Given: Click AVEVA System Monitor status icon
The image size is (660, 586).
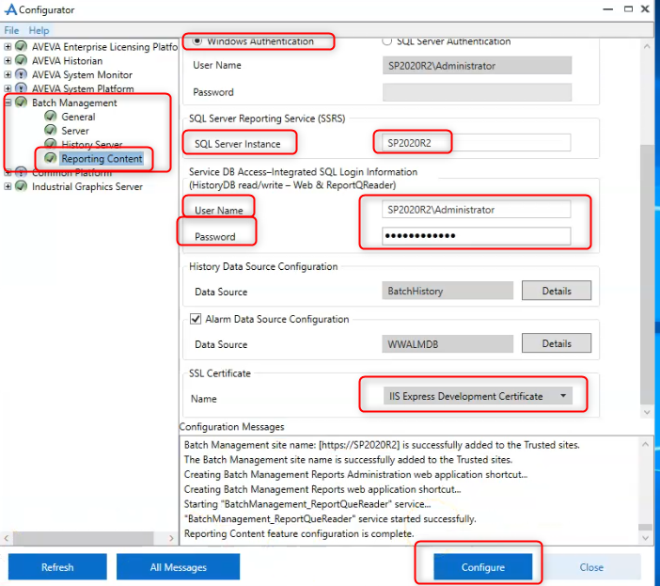Looking at the screenshot, I should [21, 74].
